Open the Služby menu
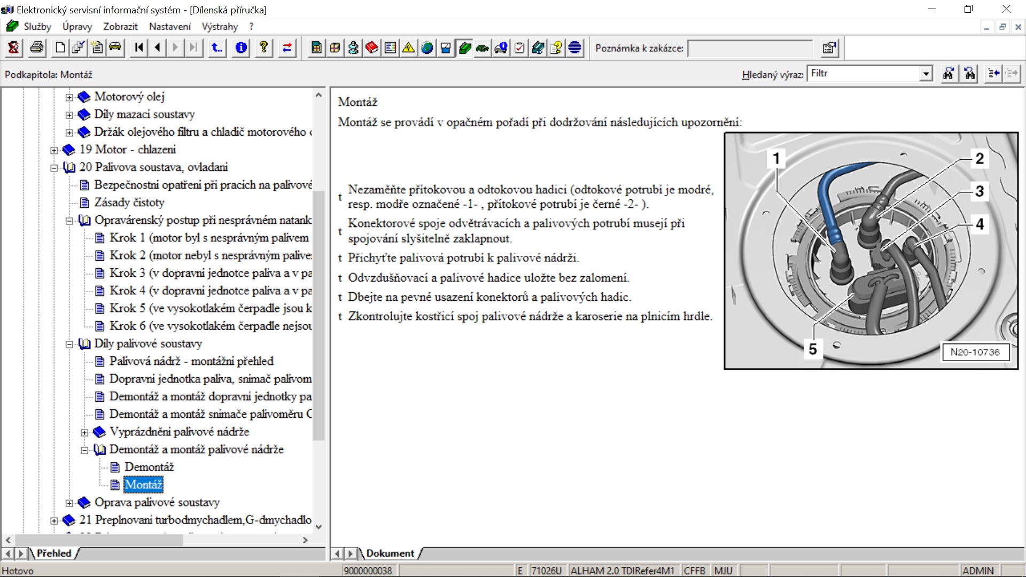The width and height of the screenshot is (1026, 577). pos(37,26)
